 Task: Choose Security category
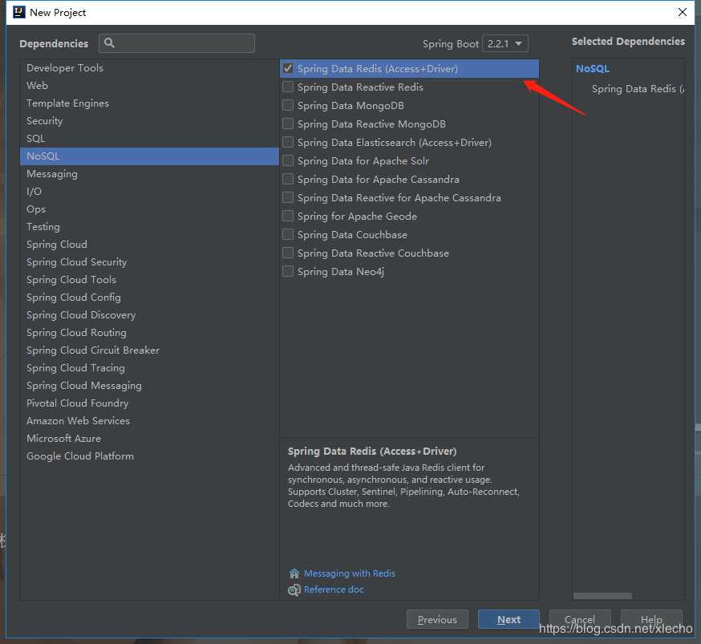(x=149, y=120)
